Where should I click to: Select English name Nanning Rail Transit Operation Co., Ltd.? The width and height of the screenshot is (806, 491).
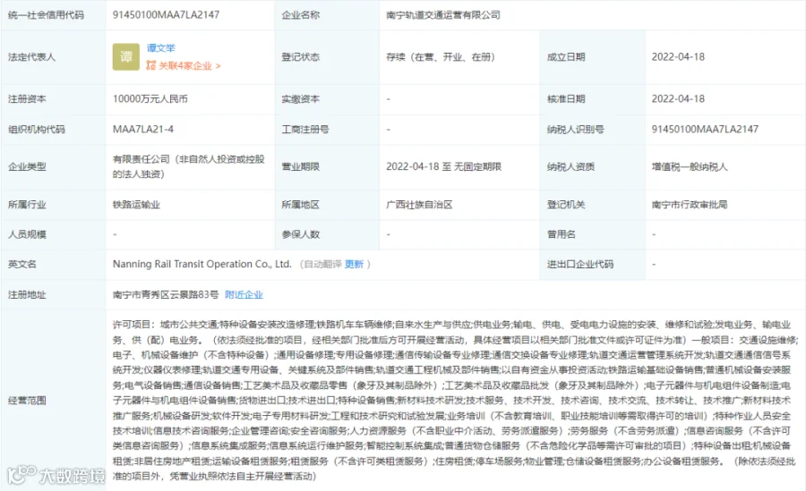pos(202,264)
